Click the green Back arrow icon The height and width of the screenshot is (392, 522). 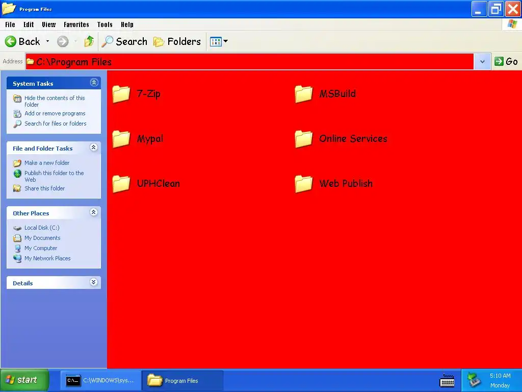[10, 41]
